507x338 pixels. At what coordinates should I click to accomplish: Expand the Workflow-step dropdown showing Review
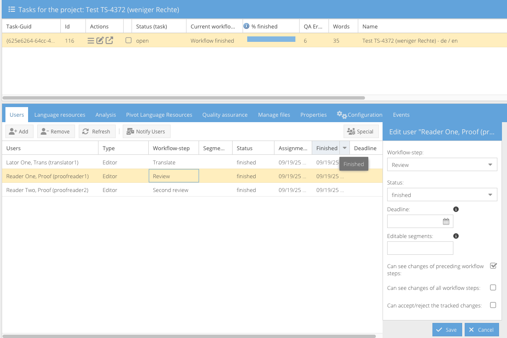click(x=490, y=165)
